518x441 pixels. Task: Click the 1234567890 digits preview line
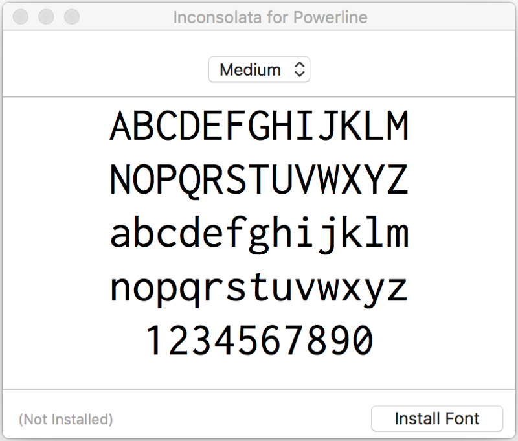tap(260, 340)
